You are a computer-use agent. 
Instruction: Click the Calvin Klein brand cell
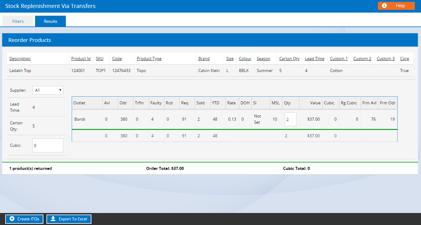(209, 70)
